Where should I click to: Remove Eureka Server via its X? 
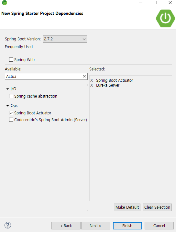(x=92, y=85)
